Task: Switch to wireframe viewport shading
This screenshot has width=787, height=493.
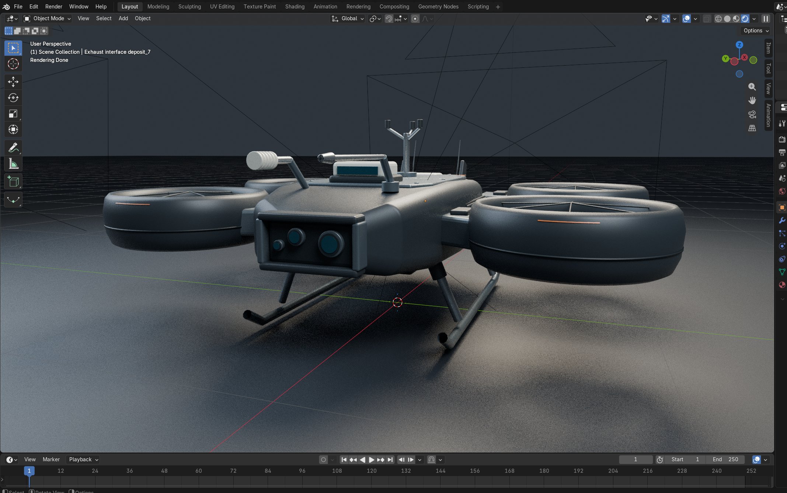Action: [x=718, y=19]
